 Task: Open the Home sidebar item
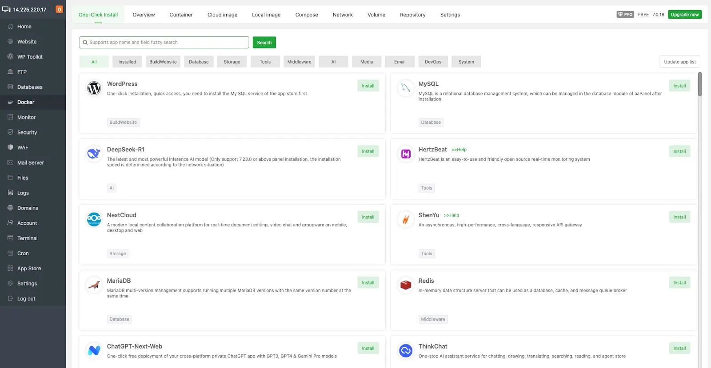33,27
